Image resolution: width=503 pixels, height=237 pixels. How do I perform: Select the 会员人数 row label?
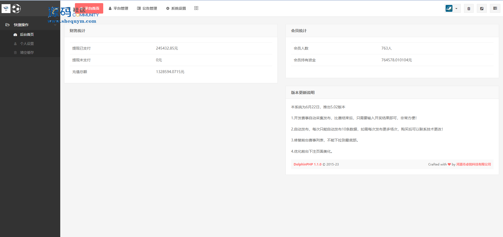[x=301, y=48]
